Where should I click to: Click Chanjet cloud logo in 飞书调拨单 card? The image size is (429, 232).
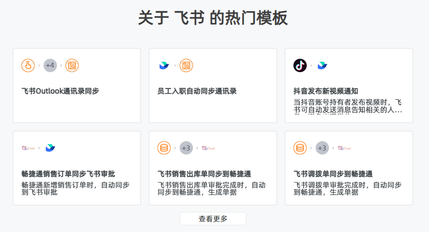[x=344, y=148]
